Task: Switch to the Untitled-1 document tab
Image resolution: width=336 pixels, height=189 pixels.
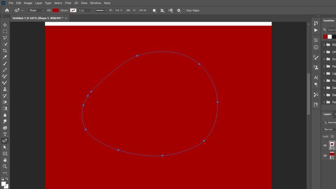Action: click(38, 18)
